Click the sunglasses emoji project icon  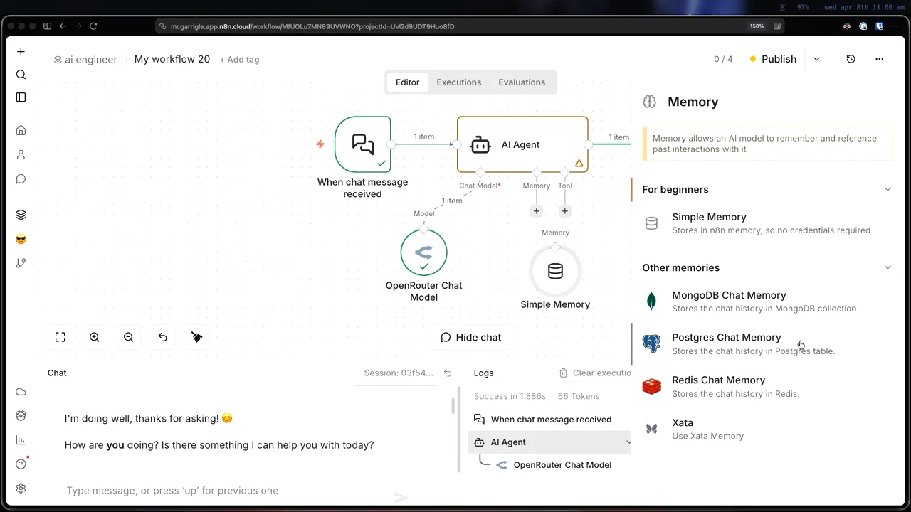click(21, 239)
